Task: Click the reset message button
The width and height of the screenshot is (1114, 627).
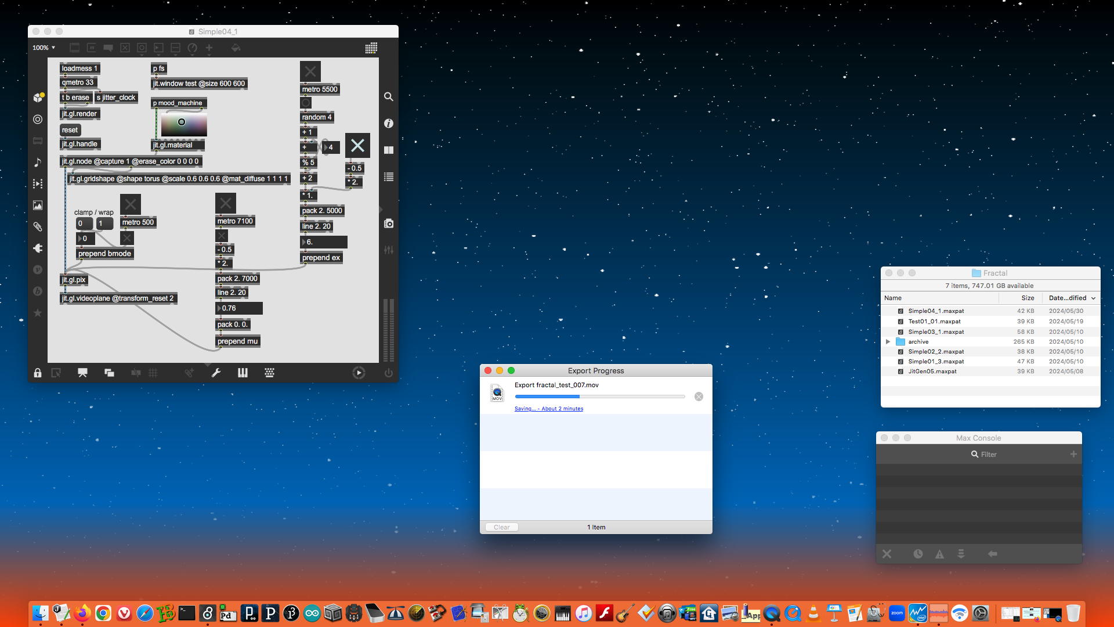Action: click(70, 130)
